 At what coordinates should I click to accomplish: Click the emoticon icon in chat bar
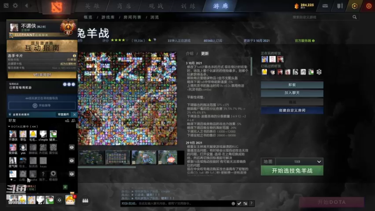[233, 203]
